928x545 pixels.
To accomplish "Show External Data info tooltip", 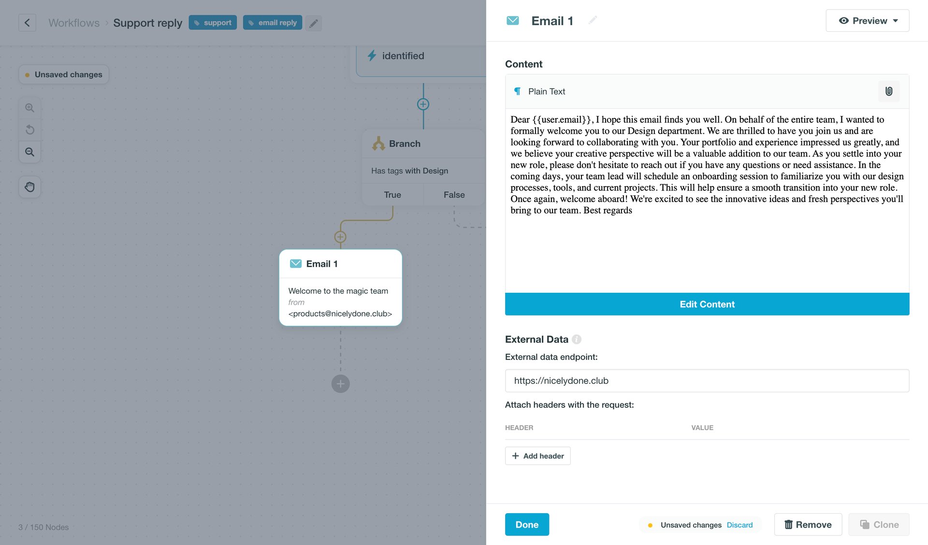I will (576, 339).
